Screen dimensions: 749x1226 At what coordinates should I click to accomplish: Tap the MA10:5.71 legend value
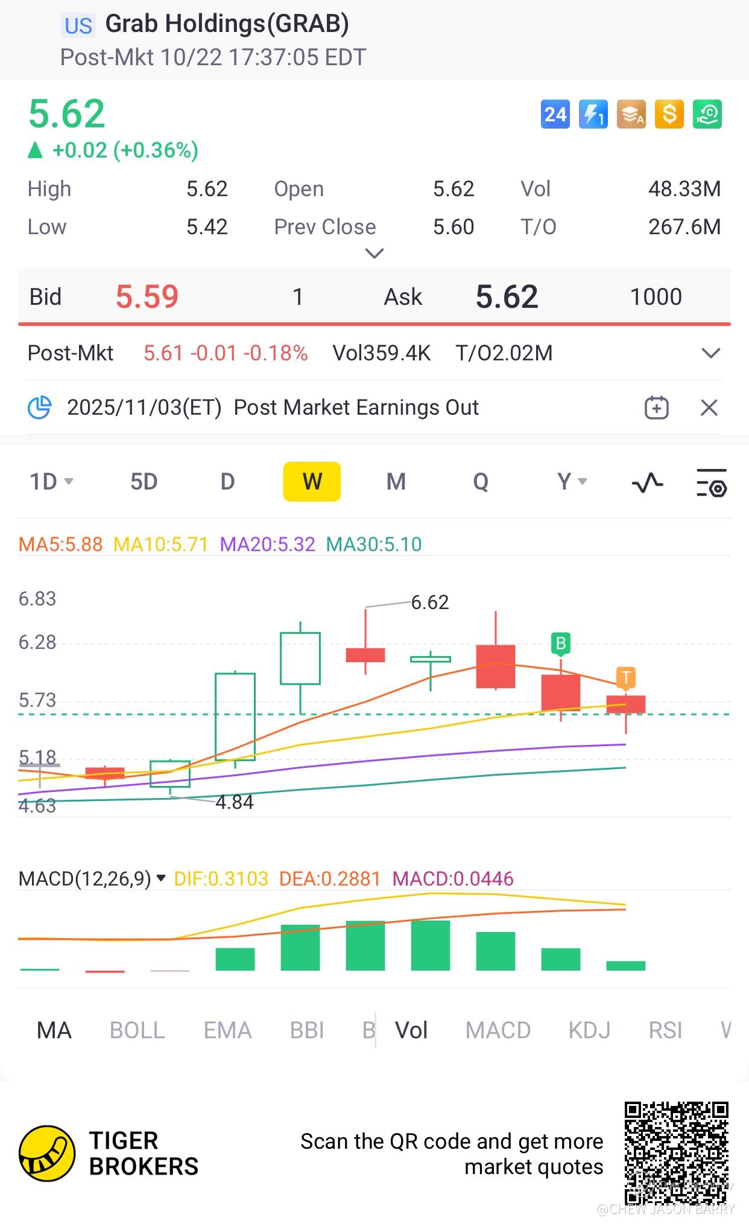point(161,544)
